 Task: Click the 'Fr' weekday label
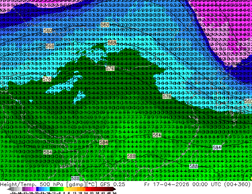point(147,184)
